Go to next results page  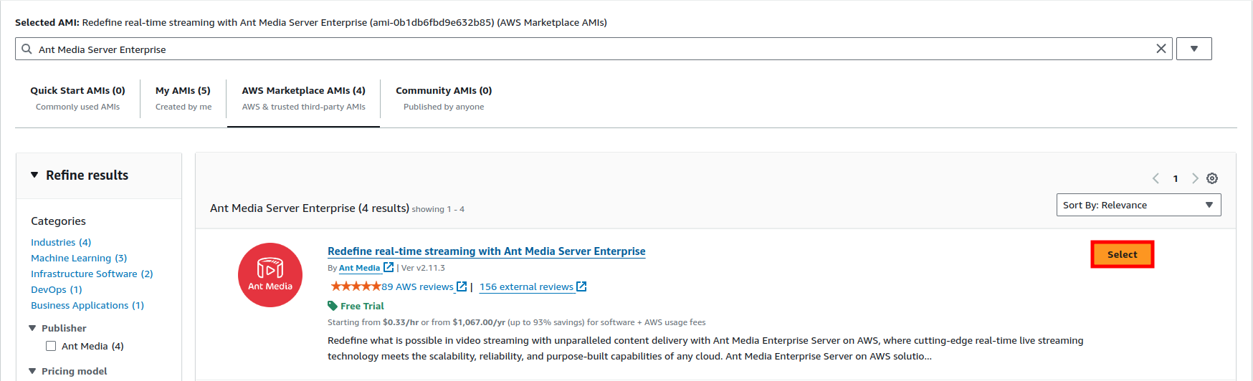(x=1195, y=178)
